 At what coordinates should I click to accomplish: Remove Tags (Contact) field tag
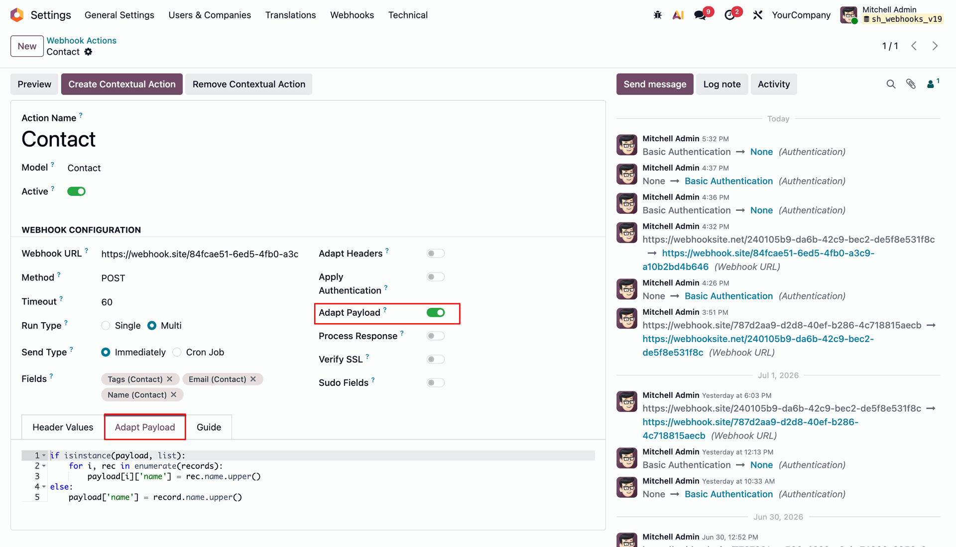point(170,379)
